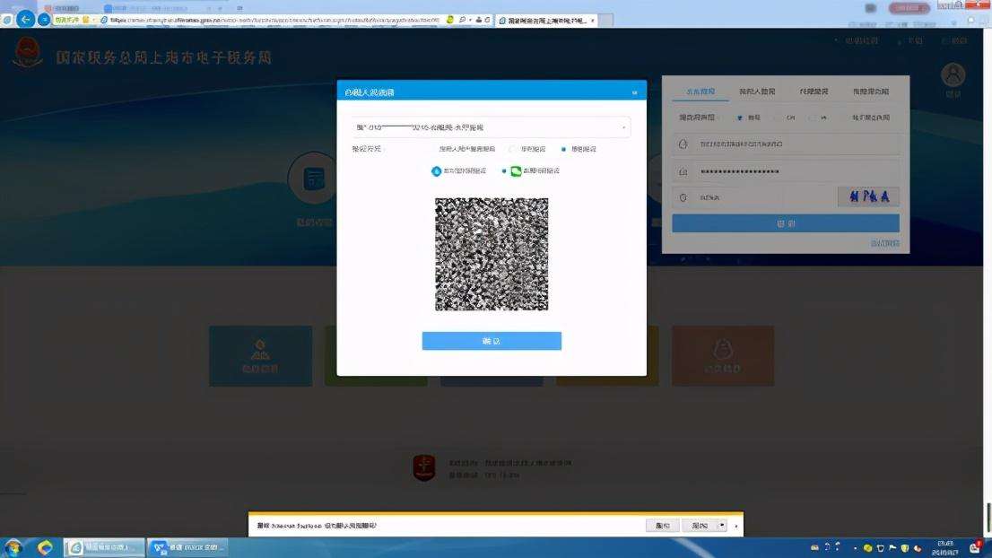The height and width of the screenshot is (558, 992).
Task: Click the first header link at top right
Action: point(861,41)
